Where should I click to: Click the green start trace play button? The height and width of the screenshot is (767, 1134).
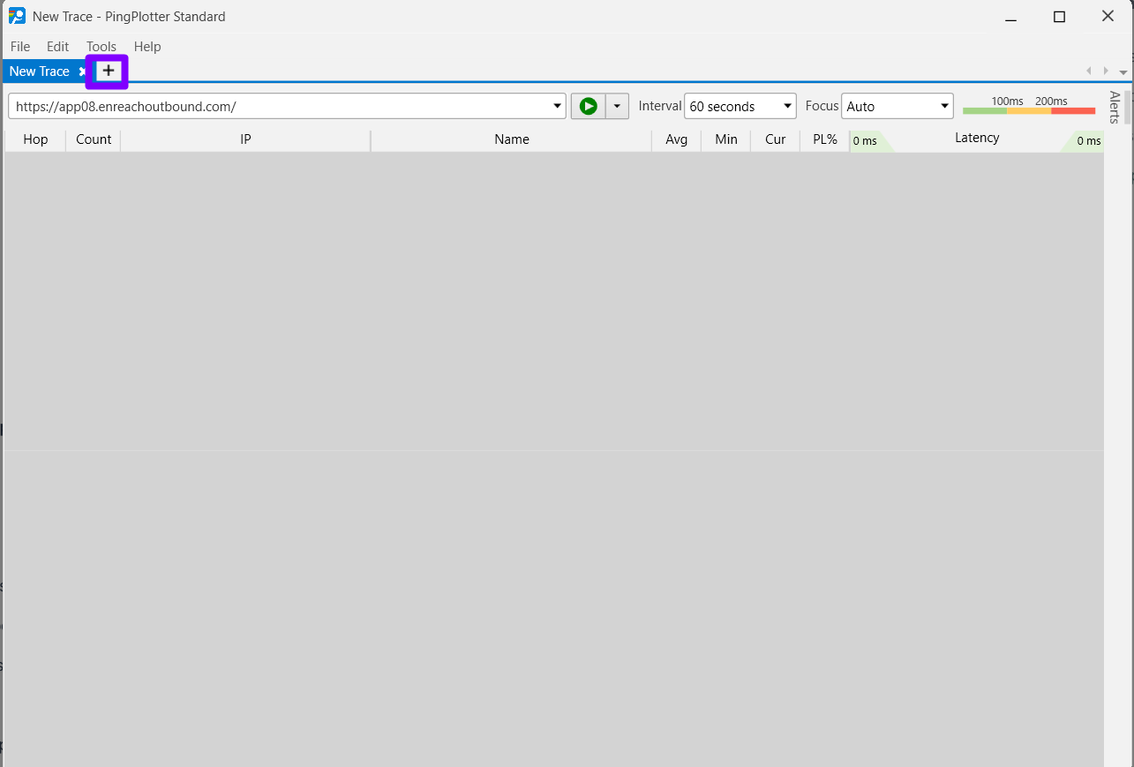tap(589, 106)
